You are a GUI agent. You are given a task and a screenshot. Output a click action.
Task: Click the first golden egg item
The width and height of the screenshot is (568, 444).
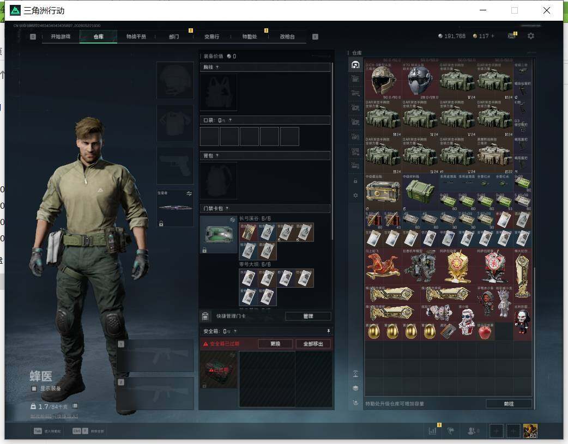374,331
